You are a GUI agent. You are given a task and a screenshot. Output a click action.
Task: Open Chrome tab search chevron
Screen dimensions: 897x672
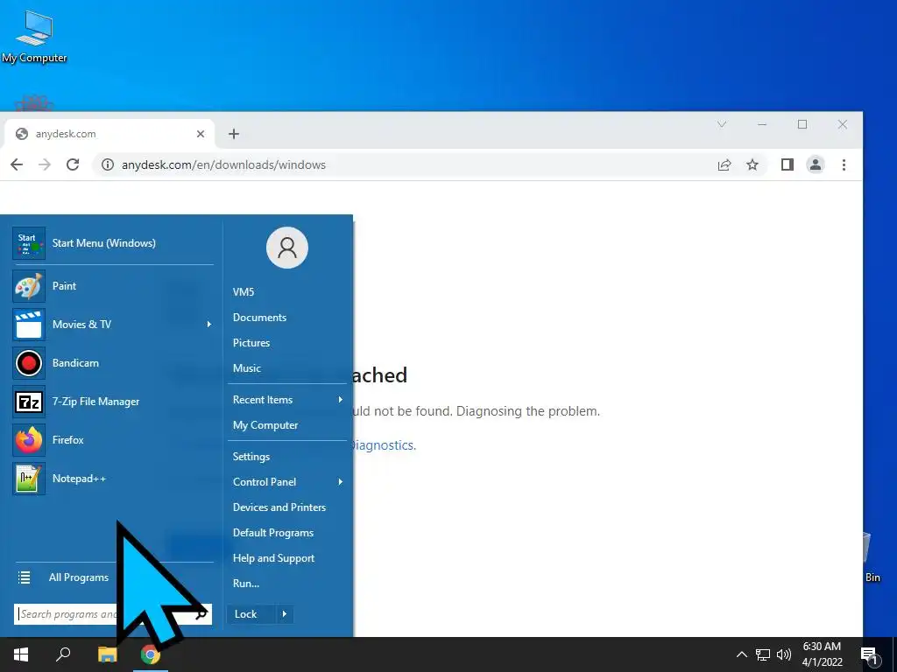pyautogui.click(x=722, y=124)
